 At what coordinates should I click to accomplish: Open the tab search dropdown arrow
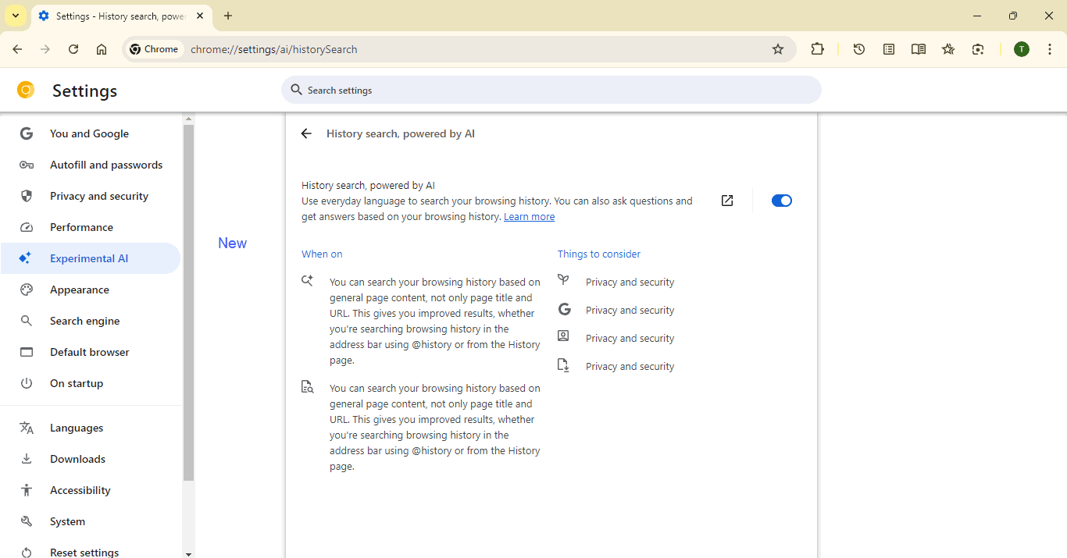click(16, 16)
